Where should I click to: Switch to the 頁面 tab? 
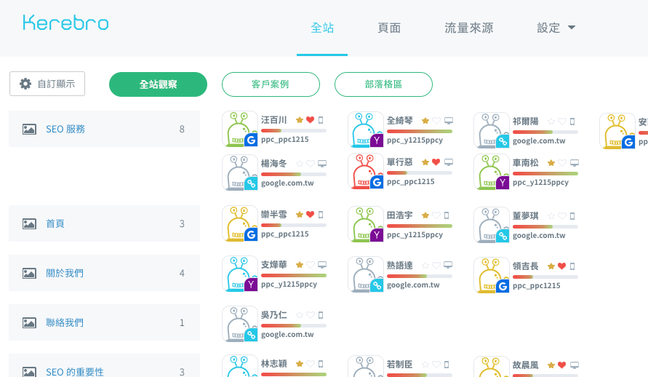389,28
